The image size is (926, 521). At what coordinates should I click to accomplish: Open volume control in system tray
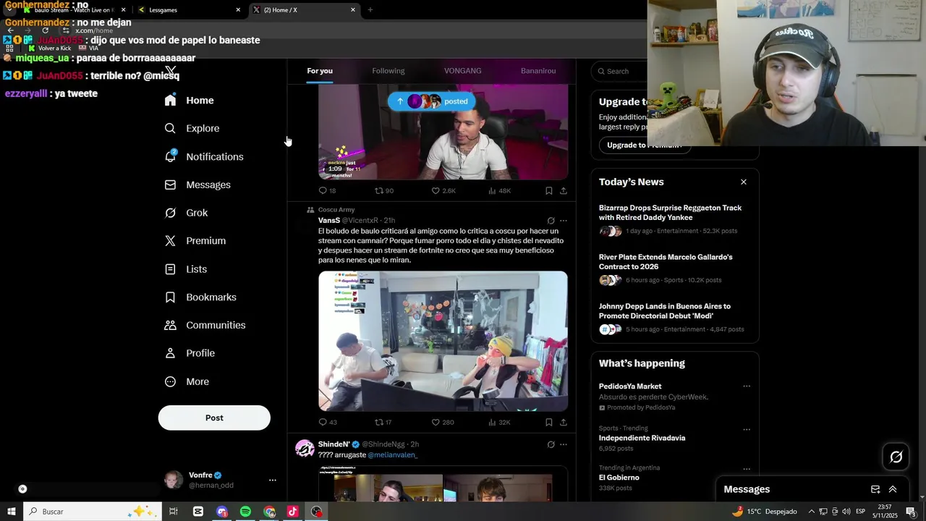[846, 512]
